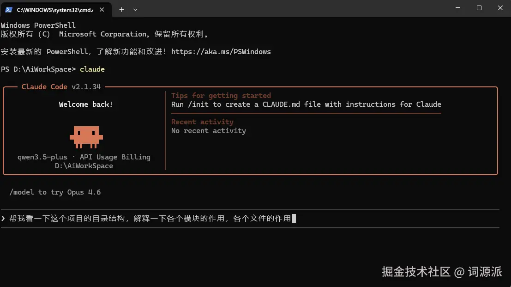
Task: Open a new terminal tab with plus
Action: 121,10
